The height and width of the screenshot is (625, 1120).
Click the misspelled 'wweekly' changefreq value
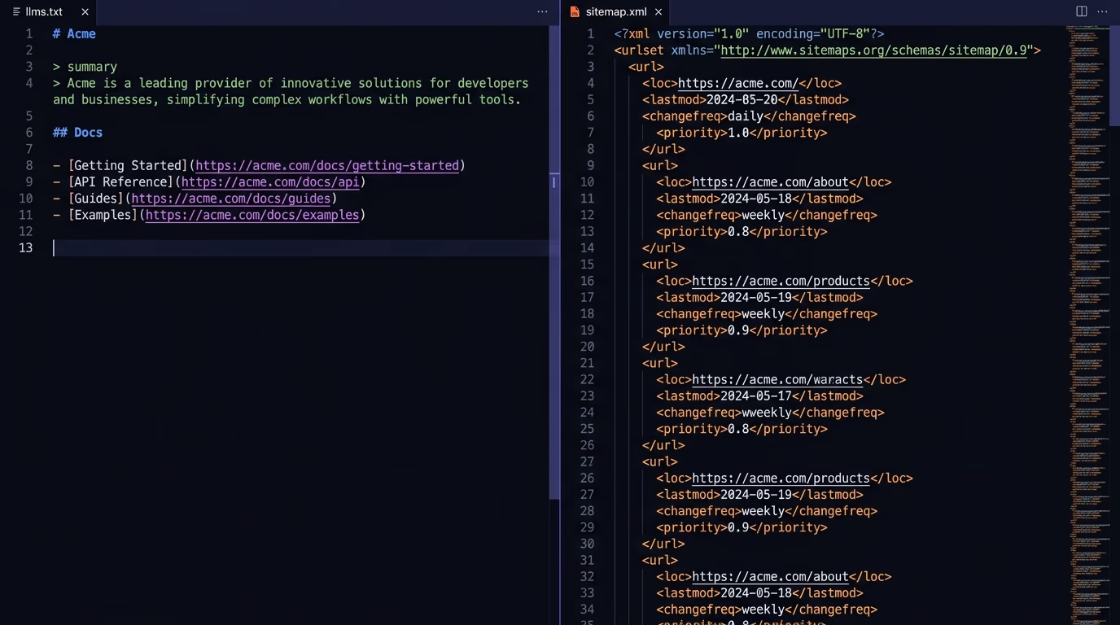pyautogui.click(x=766, y=413)
